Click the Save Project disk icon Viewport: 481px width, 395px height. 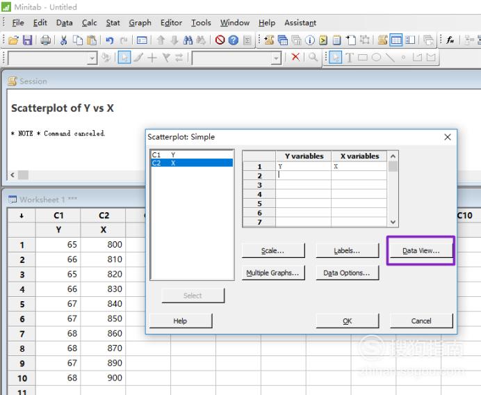pyautogui.click(x=27, y=40)
